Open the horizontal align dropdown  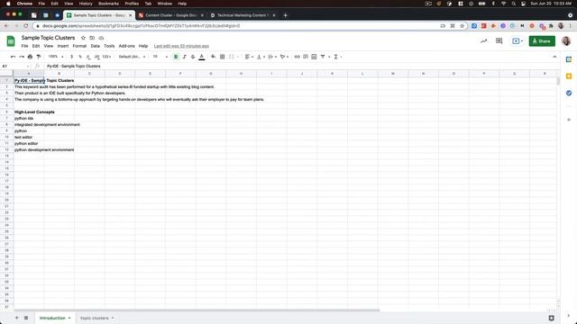[x=249, y=57]
